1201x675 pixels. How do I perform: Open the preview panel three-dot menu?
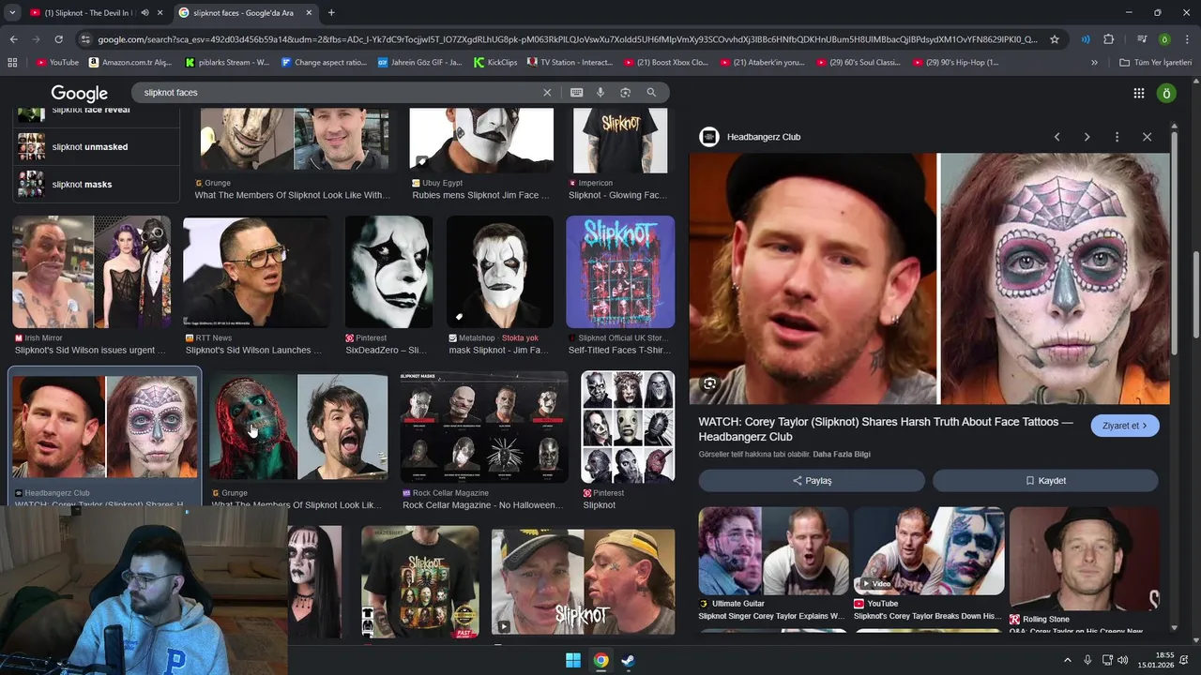(x=1117, y=137)
